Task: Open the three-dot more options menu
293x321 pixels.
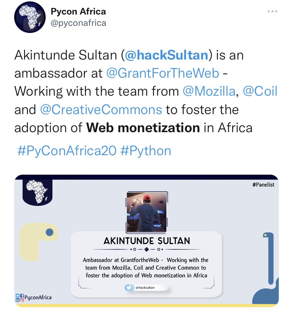Action: (272, 12)
